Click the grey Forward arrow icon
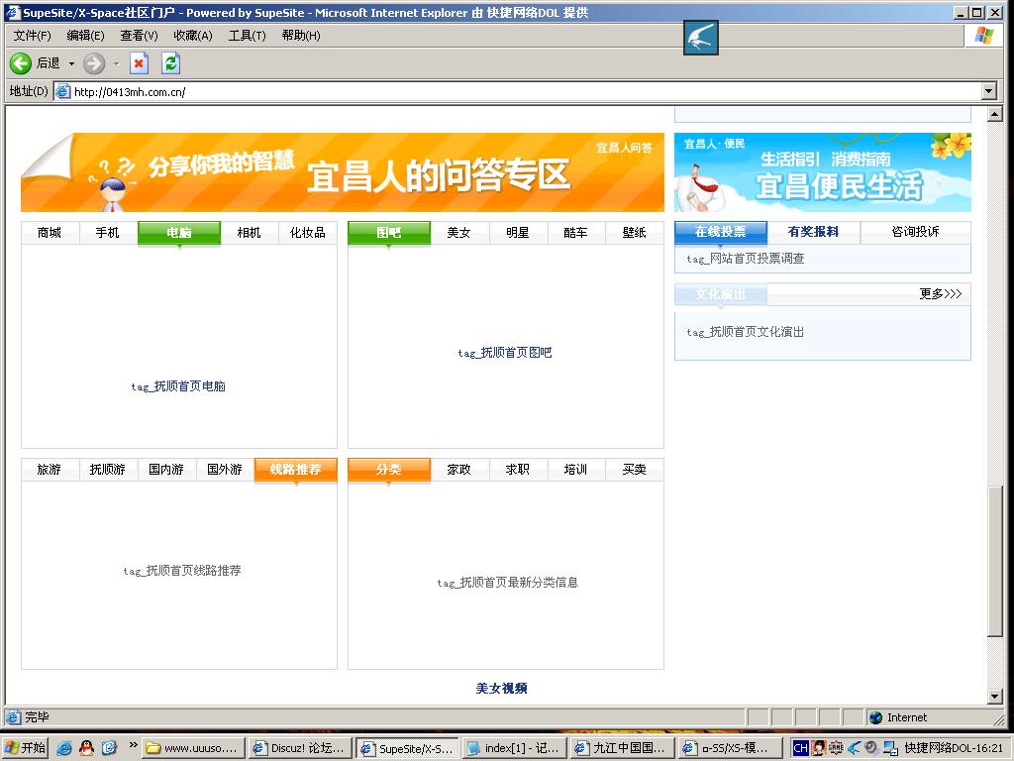Screen dimensions: 1014x761 (94, 63)
